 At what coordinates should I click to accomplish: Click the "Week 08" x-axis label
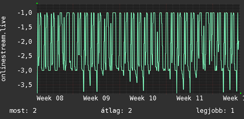pyautogui.click(x=50, y=98)
